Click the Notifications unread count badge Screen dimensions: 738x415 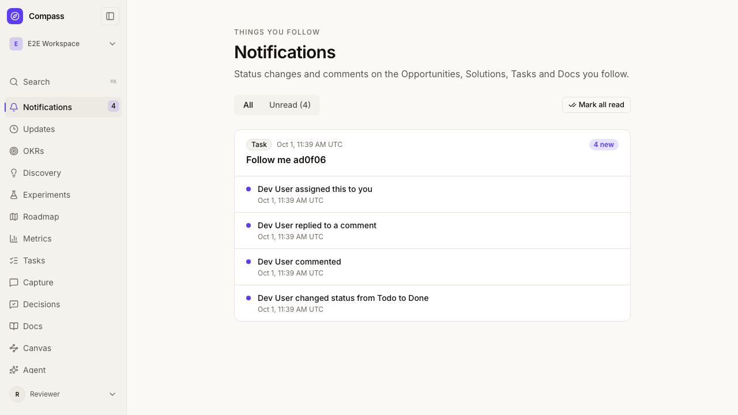(x=114, y=106)
